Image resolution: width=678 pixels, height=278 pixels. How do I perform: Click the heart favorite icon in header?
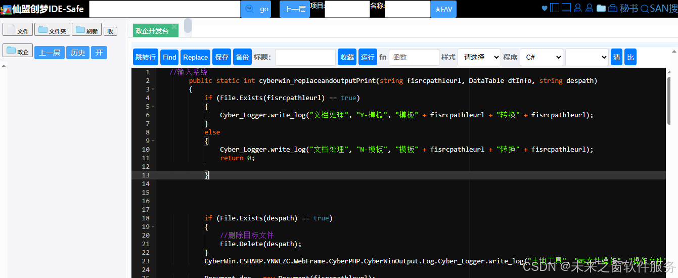pyautogui.click(x=545, y=8)
